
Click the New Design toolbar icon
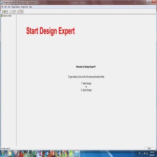2,11
